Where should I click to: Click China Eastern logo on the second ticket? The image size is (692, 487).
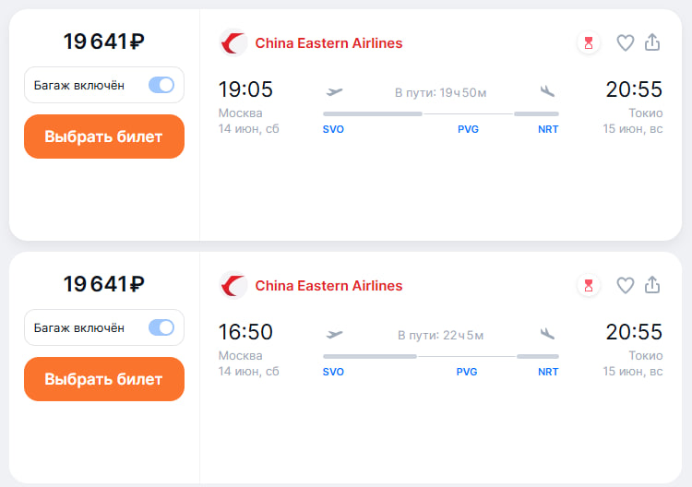[x=233, y=285]
